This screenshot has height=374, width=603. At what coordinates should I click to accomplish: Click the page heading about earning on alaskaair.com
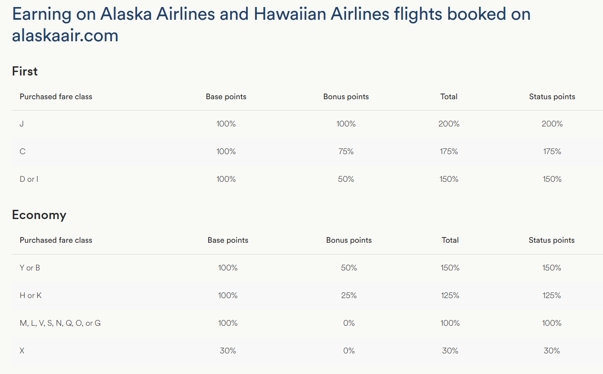click(x=271, y=25)
